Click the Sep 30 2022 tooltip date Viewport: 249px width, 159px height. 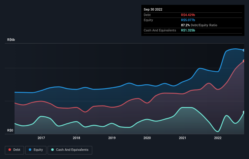[x=153, y=9]
